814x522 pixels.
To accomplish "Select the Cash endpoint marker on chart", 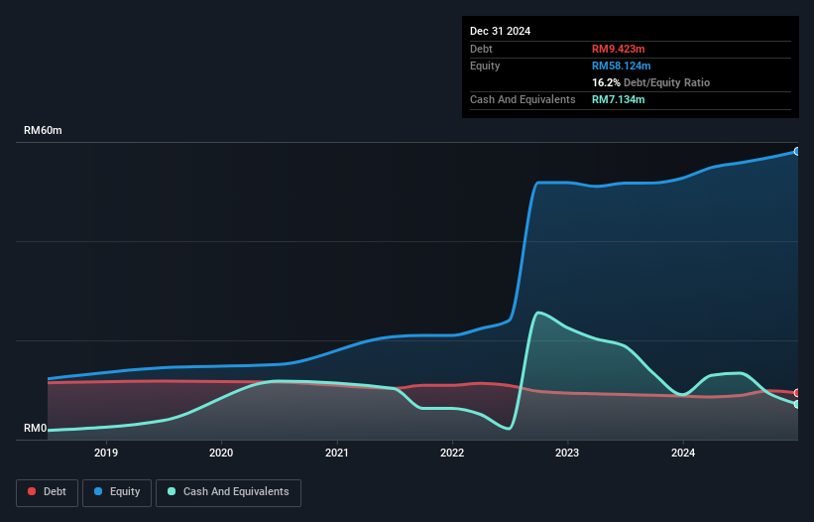I will (x=797, y=404).
